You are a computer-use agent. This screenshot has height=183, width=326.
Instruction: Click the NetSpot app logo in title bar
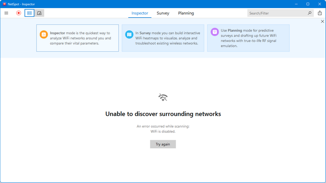(x=5, y=4)
